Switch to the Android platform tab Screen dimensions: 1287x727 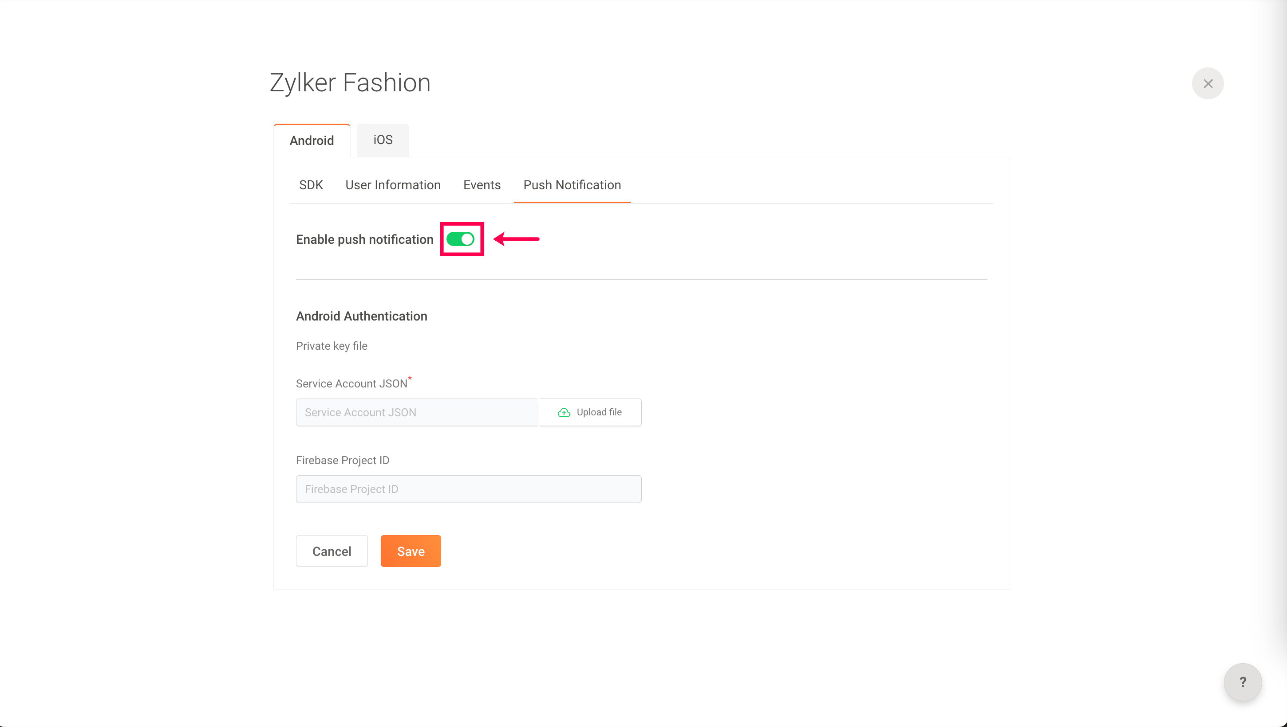[x=312, y=141]
